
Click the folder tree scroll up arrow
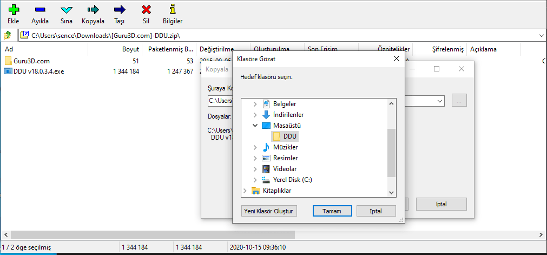[391, 103]
